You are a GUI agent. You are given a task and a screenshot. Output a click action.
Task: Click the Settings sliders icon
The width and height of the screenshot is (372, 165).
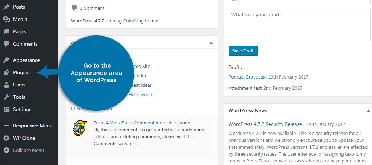pos(7,109)
